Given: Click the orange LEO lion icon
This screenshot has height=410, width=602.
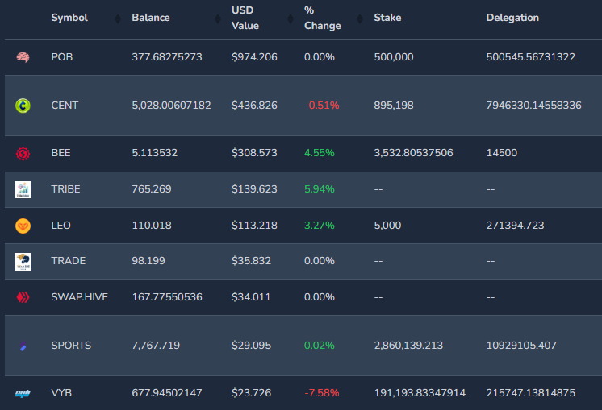Looking at the screenshot, I should (23, 226).
